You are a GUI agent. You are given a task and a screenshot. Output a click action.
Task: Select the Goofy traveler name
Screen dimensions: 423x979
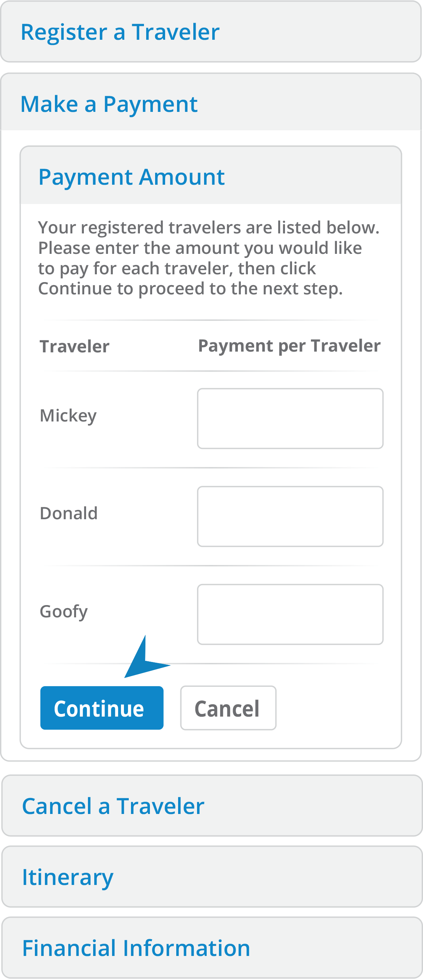click(x=64, y=612)
